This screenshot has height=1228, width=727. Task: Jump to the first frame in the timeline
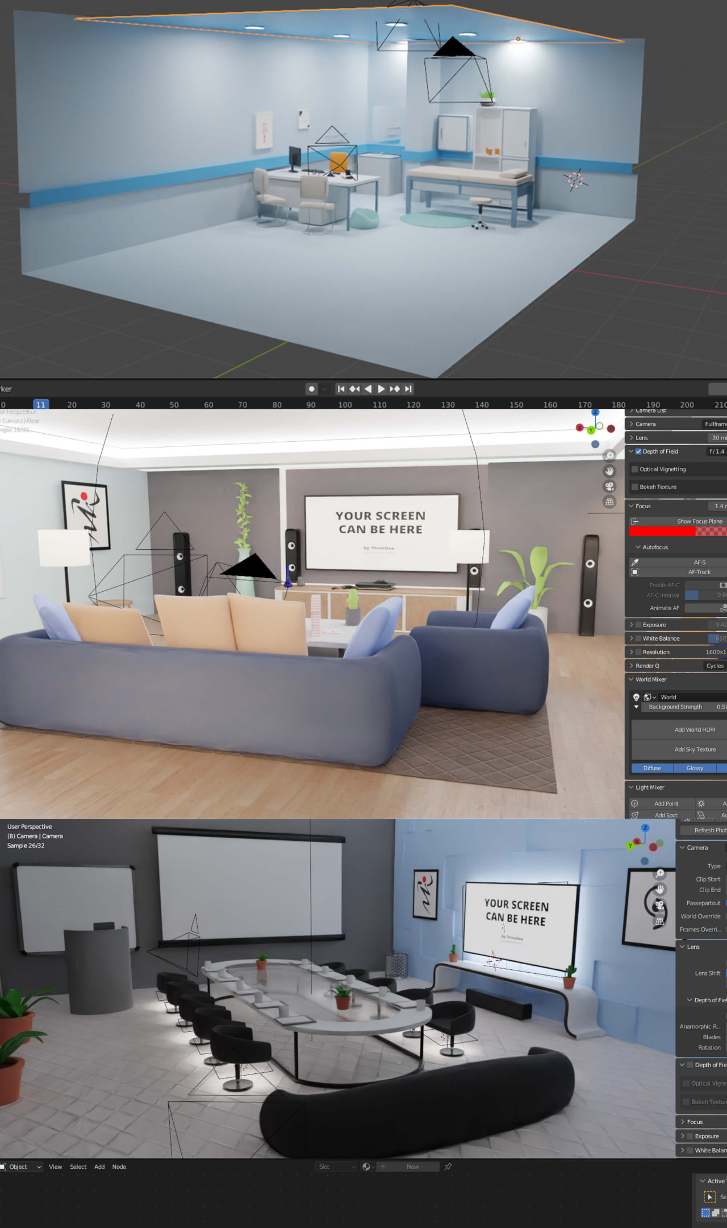(341, 389)
